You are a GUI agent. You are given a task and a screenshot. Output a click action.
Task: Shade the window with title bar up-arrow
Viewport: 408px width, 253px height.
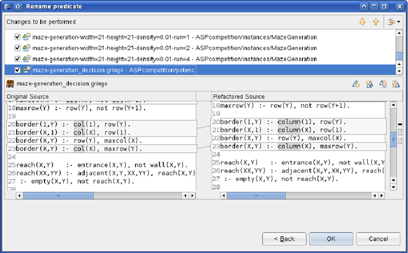click(x=364, y=6)
